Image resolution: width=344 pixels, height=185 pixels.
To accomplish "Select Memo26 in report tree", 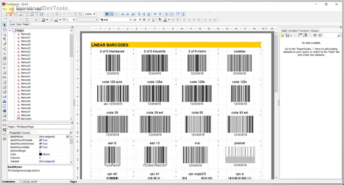I will pos(26,34).
